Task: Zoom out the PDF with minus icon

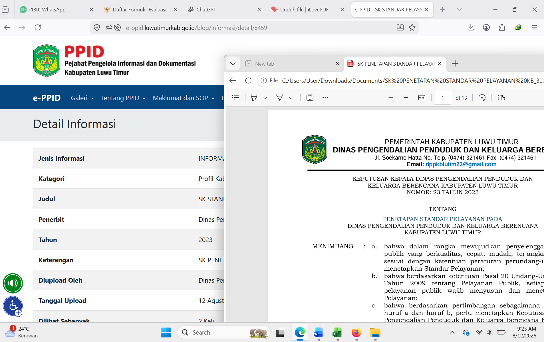Action: click(391, 98)
